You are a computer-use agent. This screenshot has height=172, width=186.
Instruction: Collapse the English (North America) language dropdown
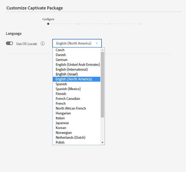(x=77, y=43)
